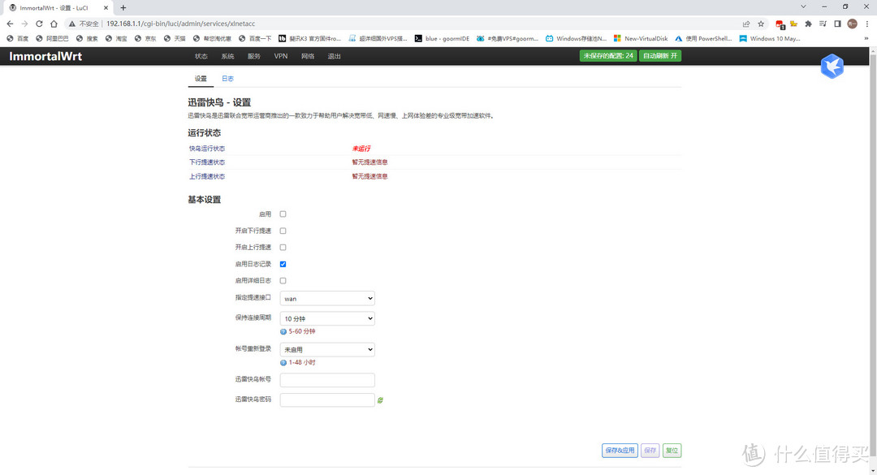Open the 网络 menu in navbar

click(308, 56)
